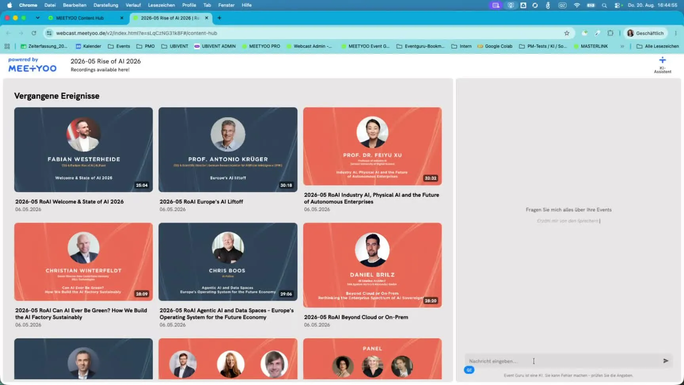Send the chat message with arrow icon
This screenshot has width=684, height=385.
pyautogui.click(x=666, y=361)
